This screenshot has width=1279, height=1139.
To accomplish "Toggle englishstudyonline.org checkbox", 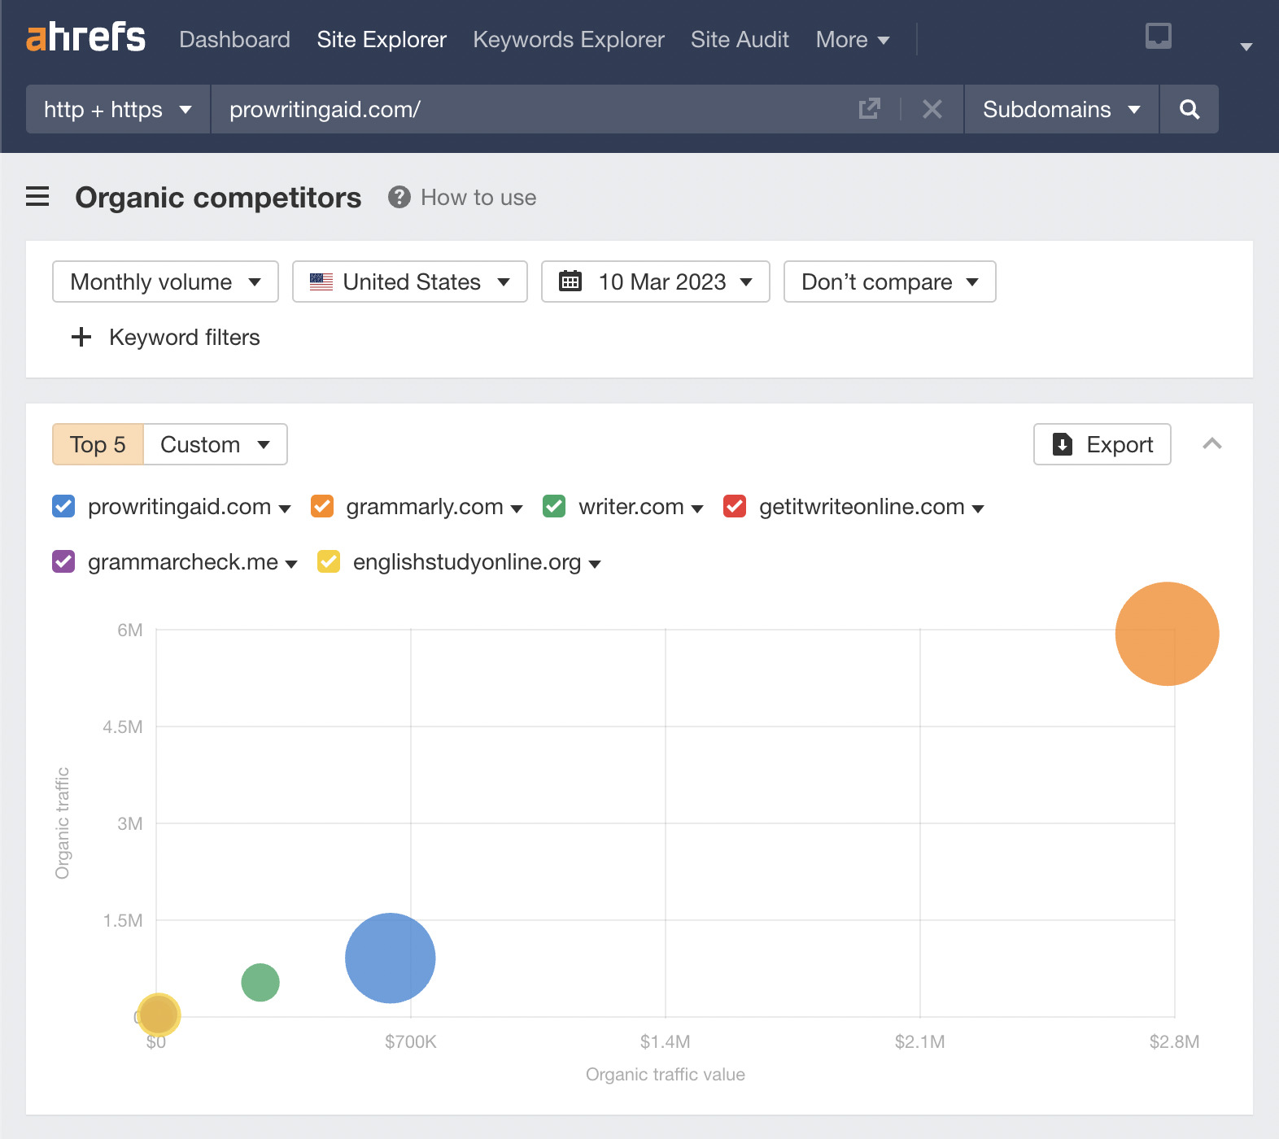I will pyautogui.click(x=329, y=561).
